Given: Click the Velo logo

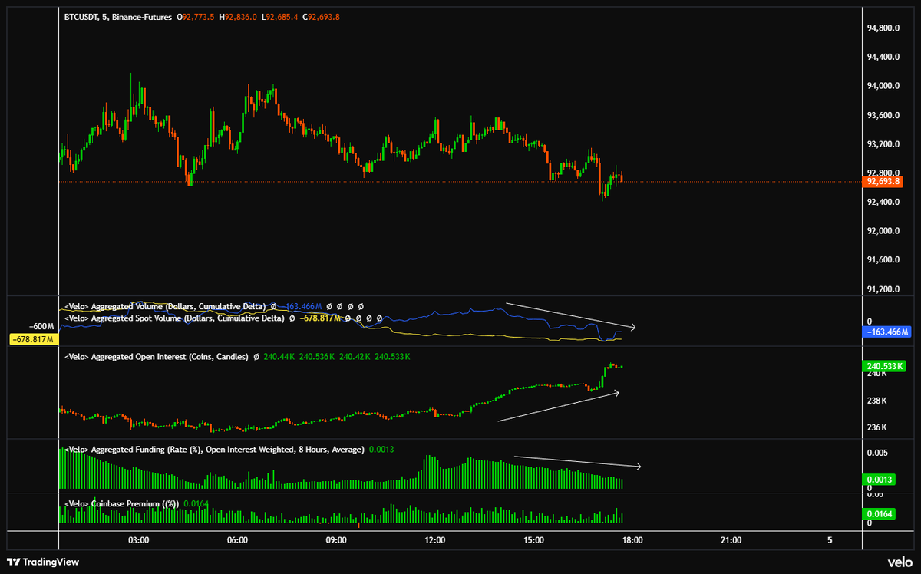Looking at the screenshot, I should click(x=901, y=564).
